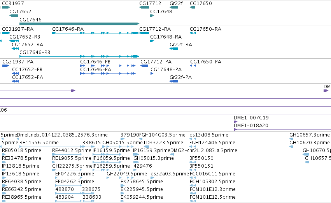Click feature 338633 label
Viewport: 331px width, 203px height.
(x=92, y=197)
